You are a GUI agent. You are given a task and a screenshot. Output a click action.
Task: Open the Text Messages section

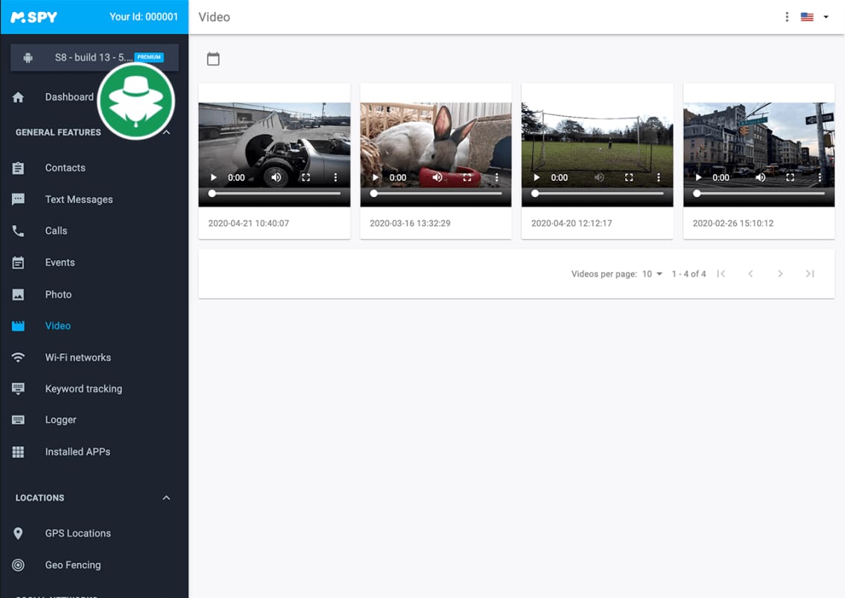tap(78, 199)
